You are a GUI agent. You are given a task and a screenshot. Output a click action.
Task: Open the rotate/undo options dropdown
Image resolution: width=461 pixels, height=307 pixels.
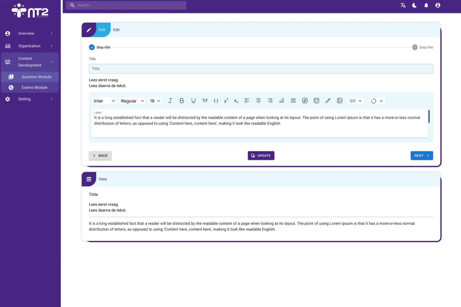click(x=377, y=101)
